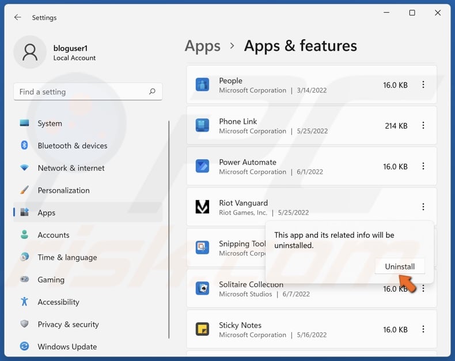The height and width of the screenshot is (361, 455).
Task: Click the Bluetooth icon in sidebar
Action: (24, 145)
